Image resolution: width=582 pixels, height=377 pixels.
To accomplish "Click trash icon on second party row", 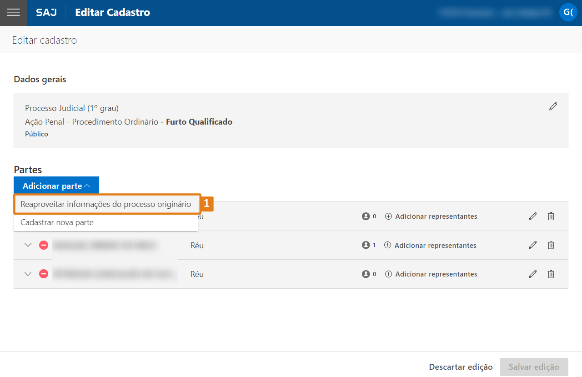I will point(551,245).
